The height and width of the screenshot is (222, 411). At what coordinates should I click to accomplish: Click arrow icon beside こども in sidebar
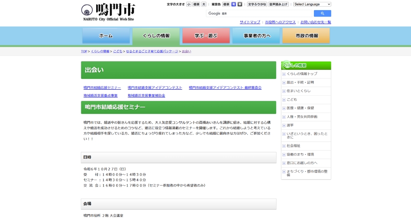[x=284, y=99]
